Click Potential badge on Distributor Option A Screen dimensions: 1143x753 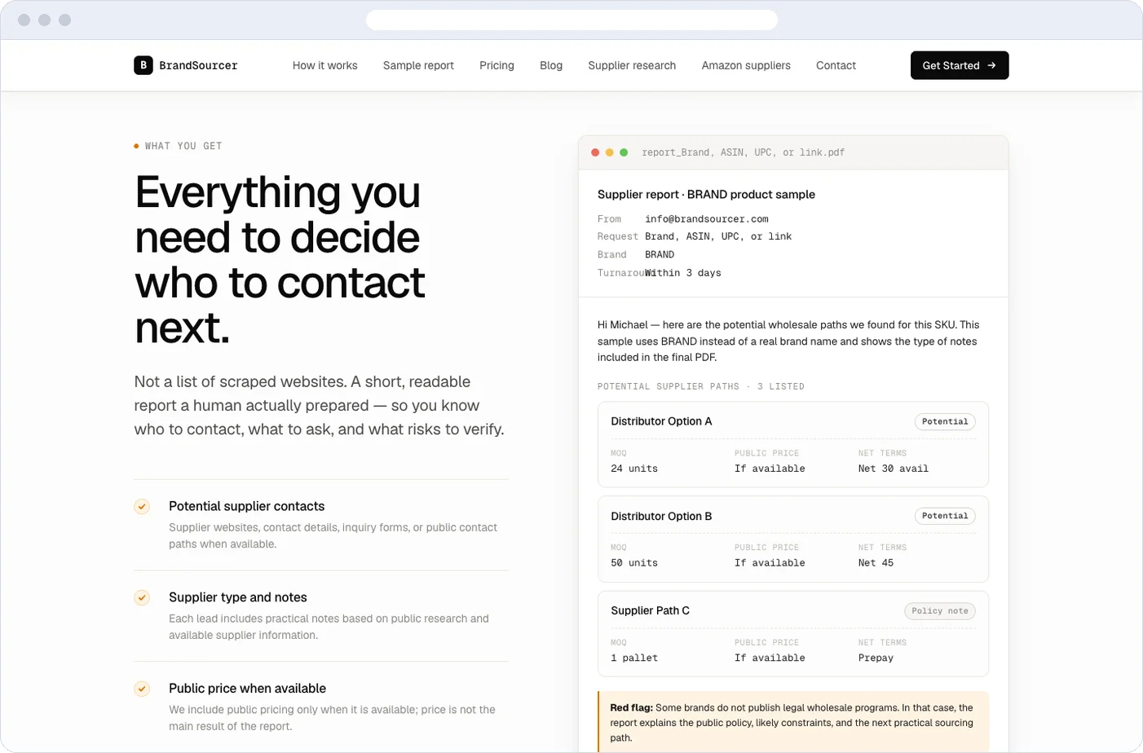point(945,421)
